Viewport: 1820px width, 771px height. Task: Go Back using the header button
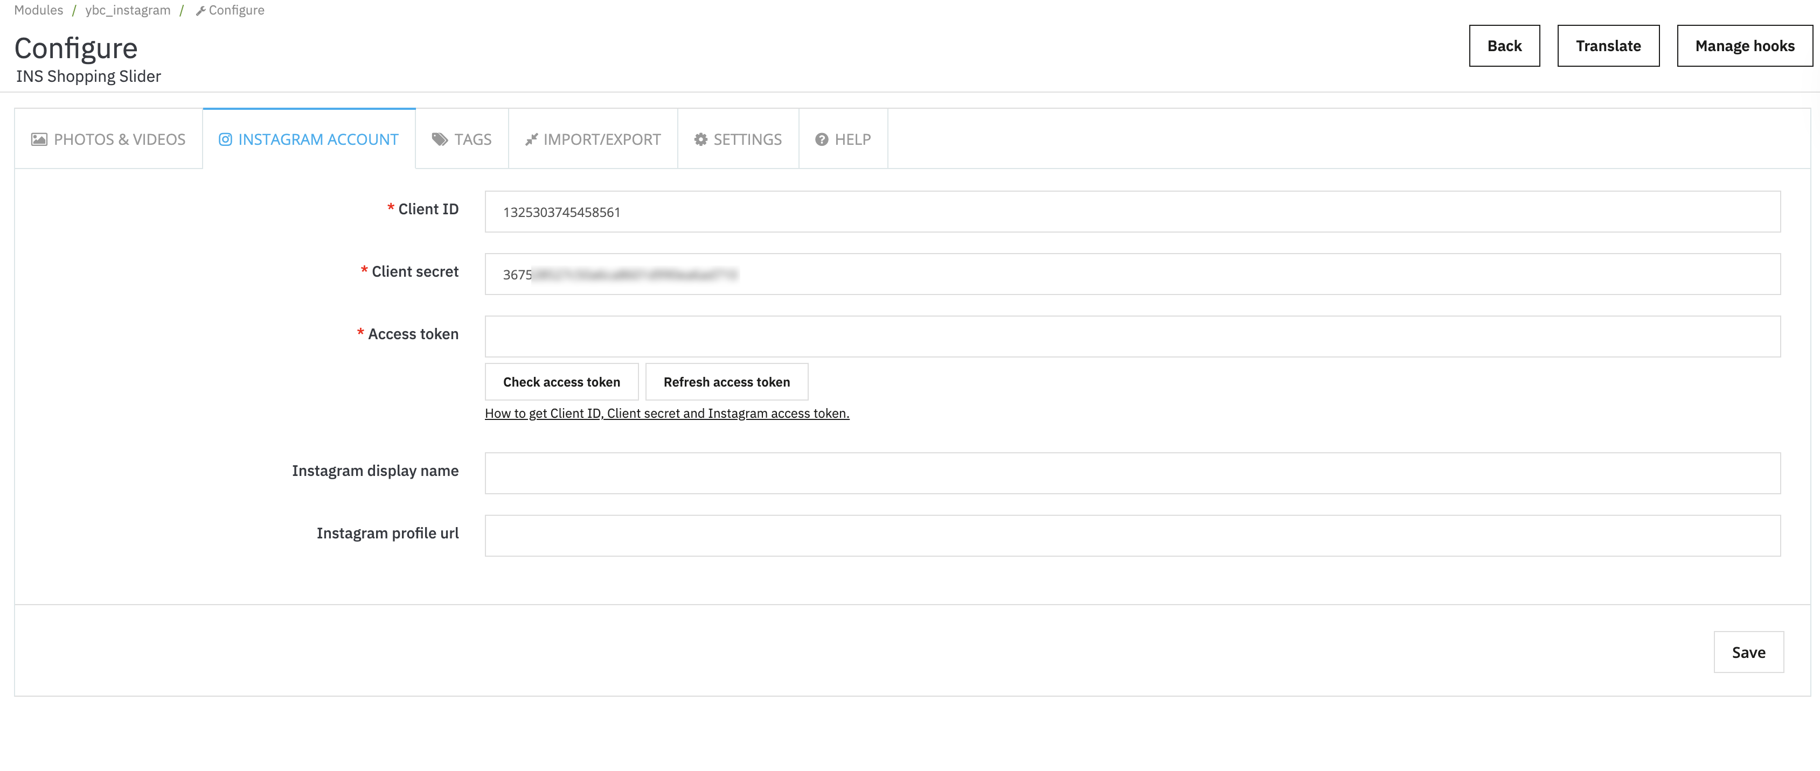click(x=1504, y=46)
